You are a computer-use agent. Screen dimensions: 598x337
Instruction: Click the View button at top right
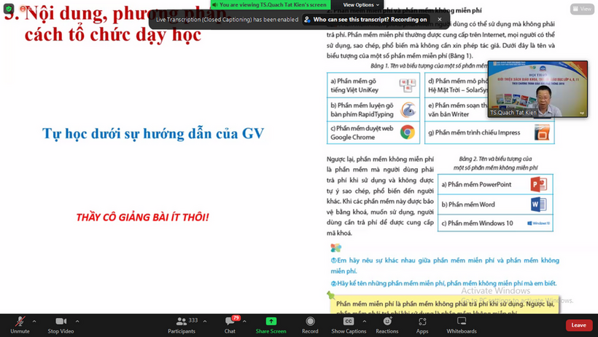point(582,9)
